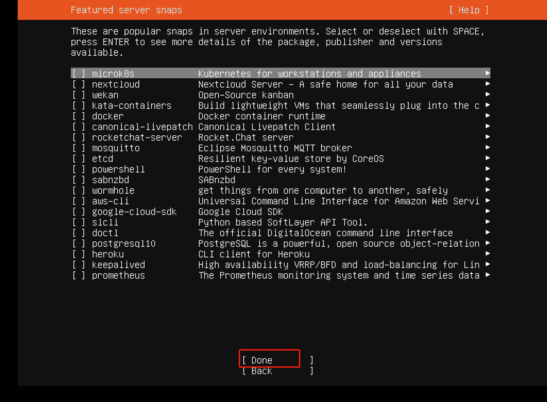Viewport: 547px width, 402px height.
Task: Click 'Rocket.Chat server' description
Action: click(246, 138)
